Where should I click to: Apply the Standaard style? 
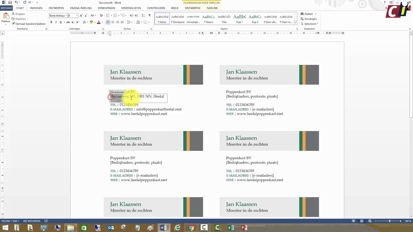tap(177, 19)
